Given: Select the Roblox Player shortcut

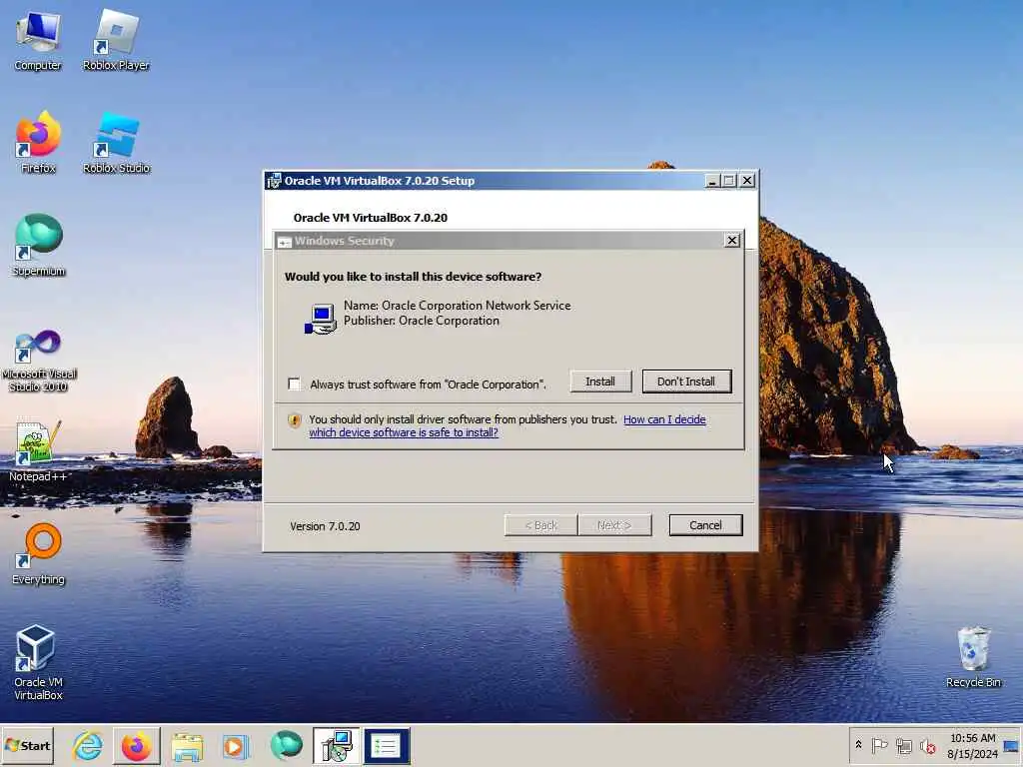Looking at the screenshot, I should click(116, 40).
